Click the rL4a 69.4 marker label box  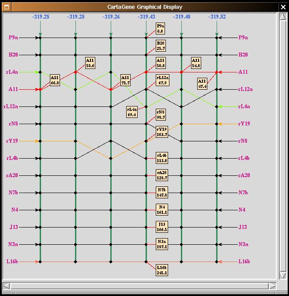click(x=132, y=112)
